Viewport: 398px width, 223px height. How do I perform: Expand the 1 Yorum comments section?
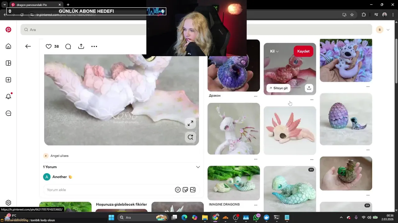pyautogui.click(x=198, y=167)
